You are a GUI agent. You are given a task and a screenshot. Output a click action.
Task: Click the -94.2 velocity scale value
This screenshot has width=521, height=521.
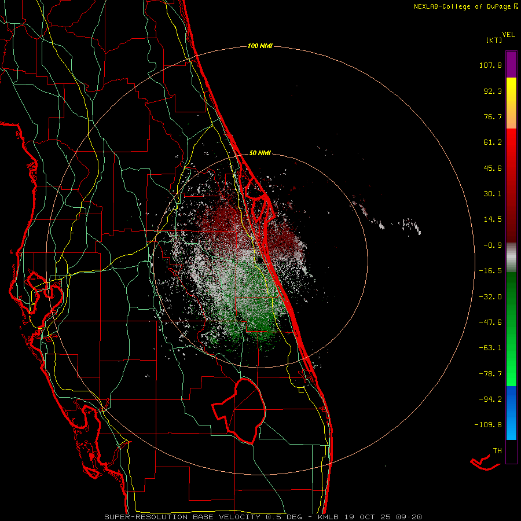tap(490, 399)
